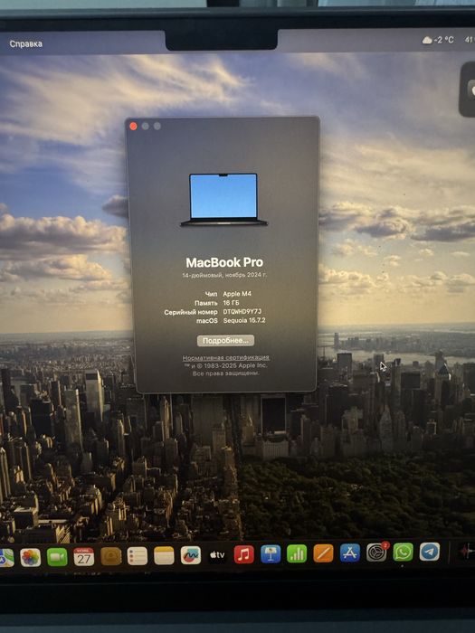Image resolution: width=475 pixels, height=633 pixels.
Task: Click the weather cloud icon in menu bar
Action: coord(427,40)
